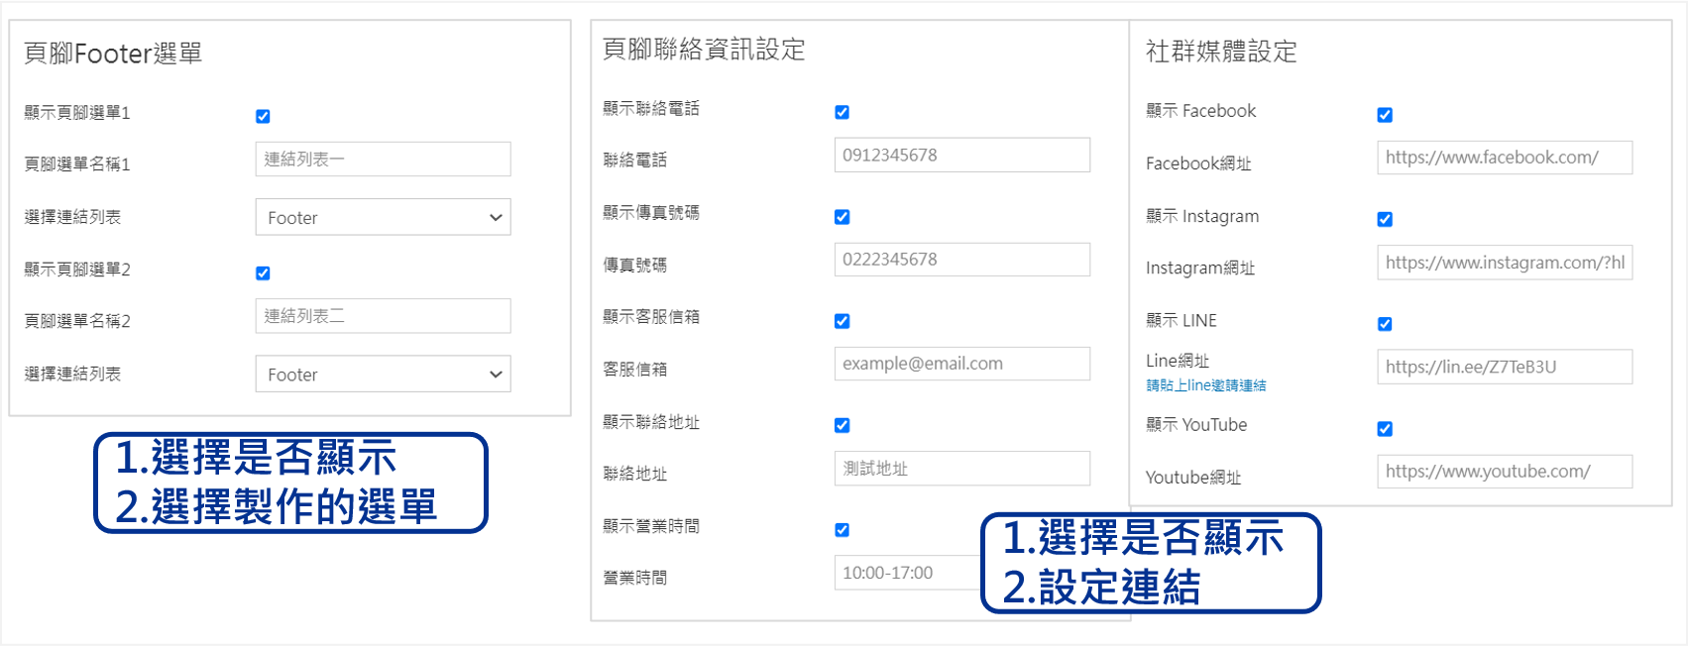Image resolution: width=1688 pixels, height=646 pixels.
Task: Uncheck the 顯示 LINE checkbox
Action: click(x=1385, y=324)
